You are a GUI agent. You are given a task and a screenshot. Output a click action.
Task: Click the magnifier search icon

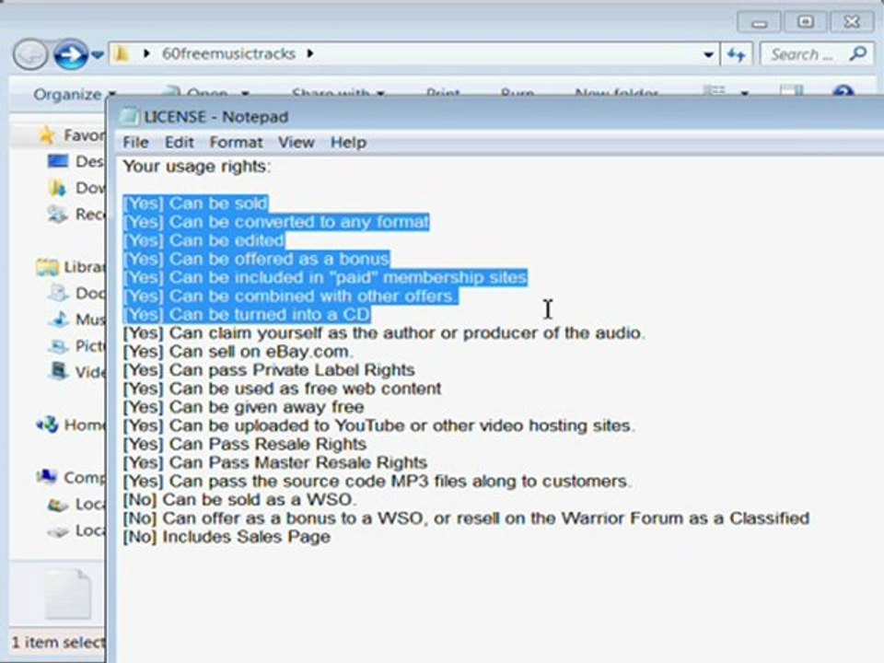click(858, 53)
